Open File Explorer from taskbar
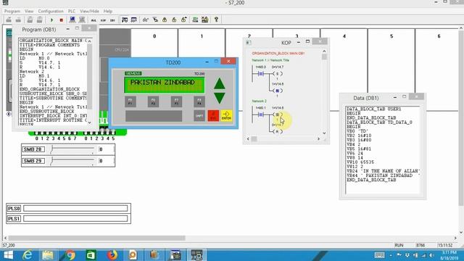This screenshot has width=464, height=261. 48,254
